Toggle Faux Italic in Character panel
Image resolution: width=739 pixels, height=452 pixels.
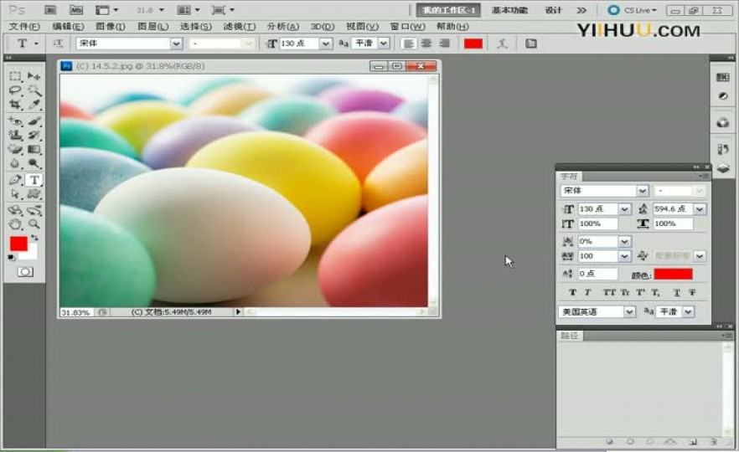coord(587,292)
